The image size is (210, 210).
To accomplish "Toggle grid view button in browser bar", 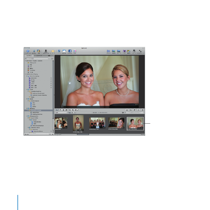I will 72,113.
